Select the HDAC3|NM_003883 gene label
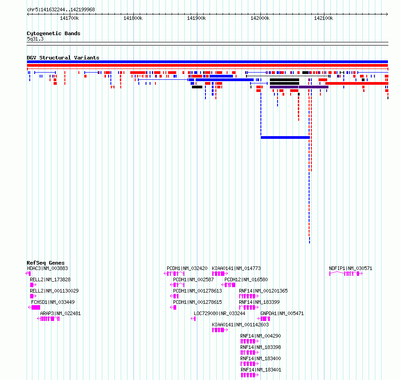The width and height of the screenshot is (401, 380). [x=48, y=268]
